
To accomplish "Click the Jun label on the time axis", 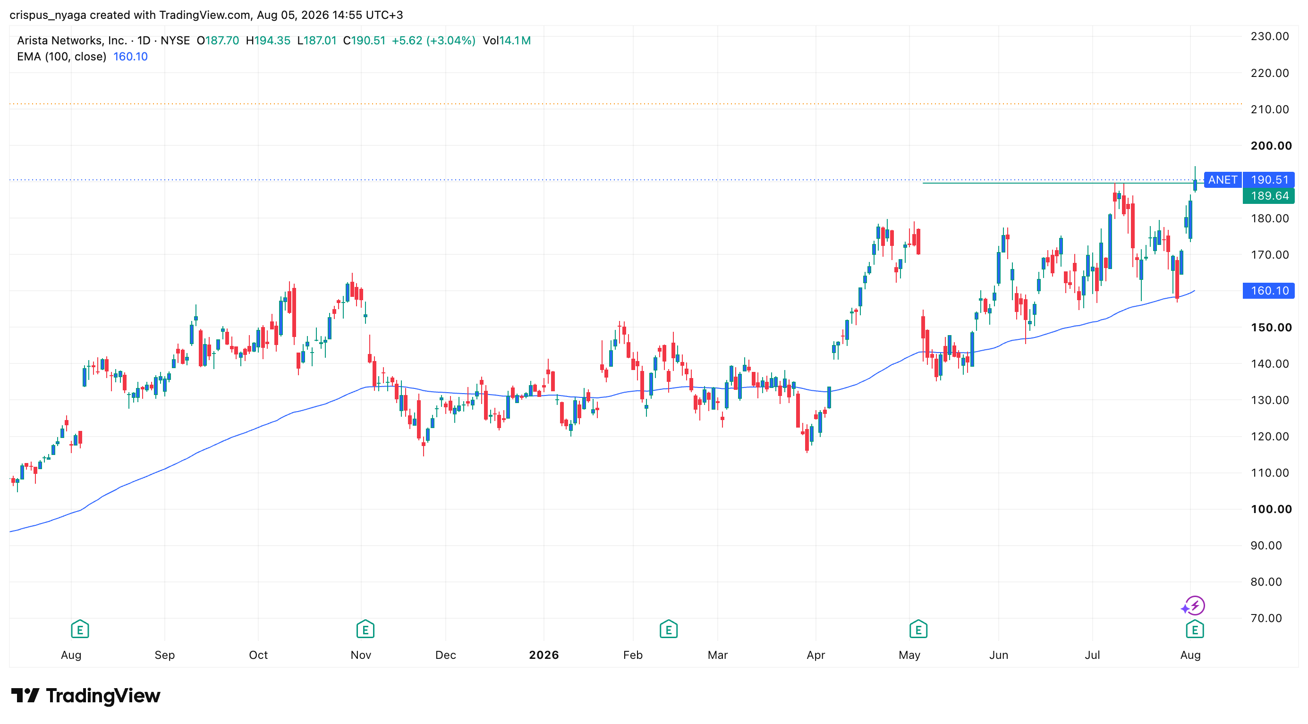I will tap(998, 655).
